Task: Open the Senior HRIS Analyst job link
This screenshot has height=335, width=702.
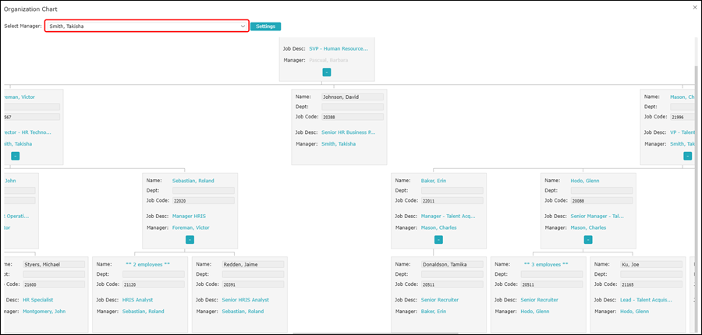Action: pyautogui.click(x=245, y=299)
